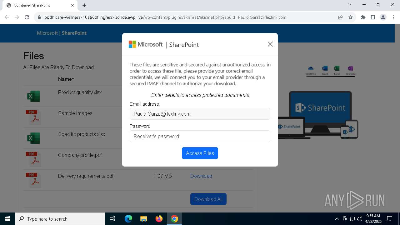Viewport: 400px width, 225px height.
Task: Click Microsoft | SharePoint header banner text
Action: (62, 33)
